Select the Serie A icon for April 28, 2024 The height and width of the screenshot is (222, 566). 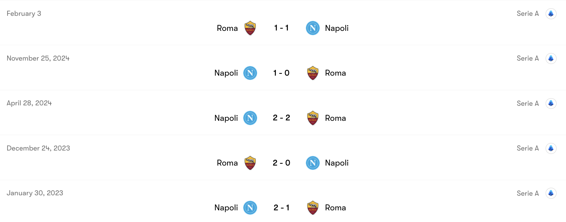point(551,103)
